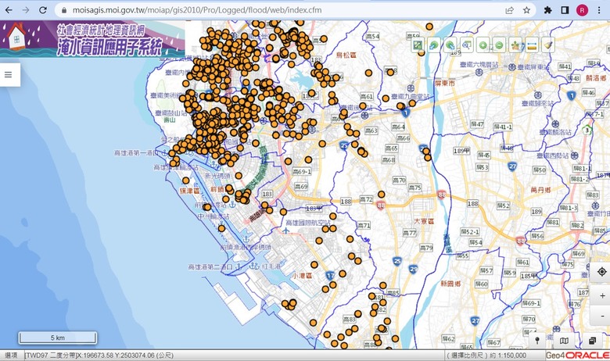The height and width of the screenshot is (361, 610).
Task: Zoom in with the plus button
Action: click(x=602, y=296)
